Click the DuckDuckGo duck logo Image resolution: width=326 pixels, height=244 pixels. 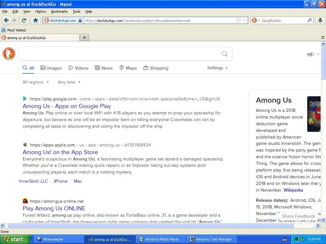(9, 54)
